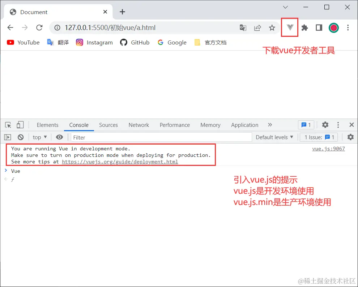The width and height of the screenshot is (358, 287).
Task: Open the profile avatar menu
Action: (x=333, y=28)
